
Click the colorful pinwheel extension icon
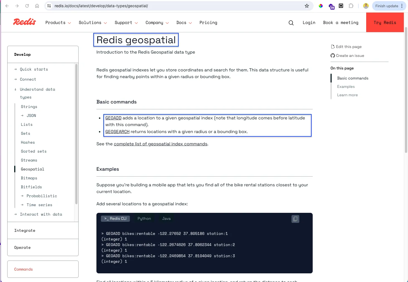(321, 6)
